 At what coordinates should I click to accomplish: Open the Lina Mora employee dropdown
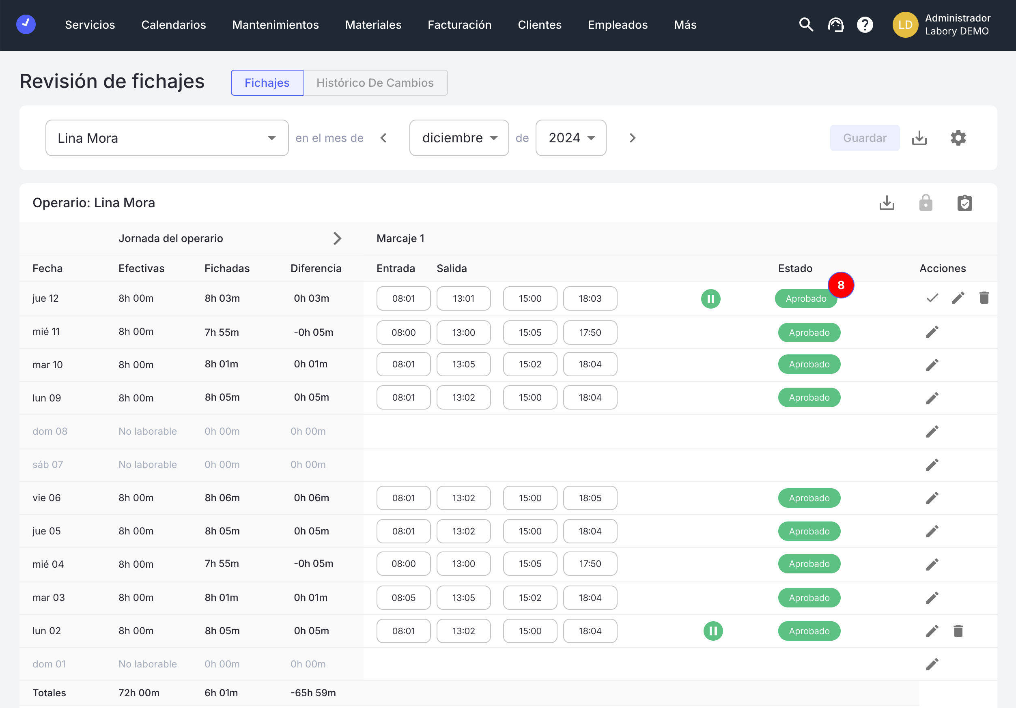pyautogui.click(x=167, y=138)
